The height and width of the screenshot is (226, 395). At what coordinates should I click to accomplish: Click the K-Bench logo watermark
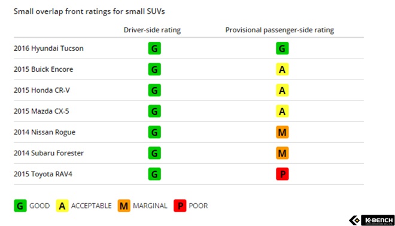(372, 220)
